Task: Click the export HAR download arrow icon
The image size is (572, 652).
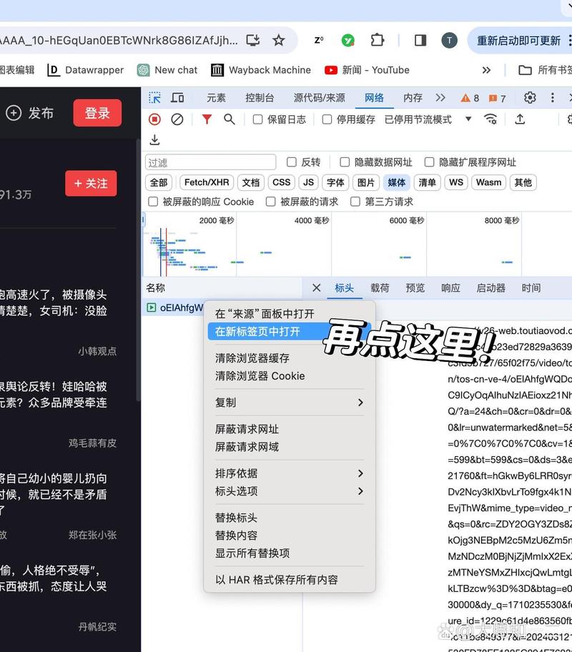Action: 154,139
